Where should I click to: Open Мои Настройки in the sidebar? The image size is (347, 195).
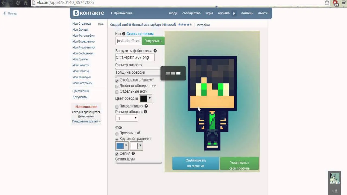pos(82,83)
